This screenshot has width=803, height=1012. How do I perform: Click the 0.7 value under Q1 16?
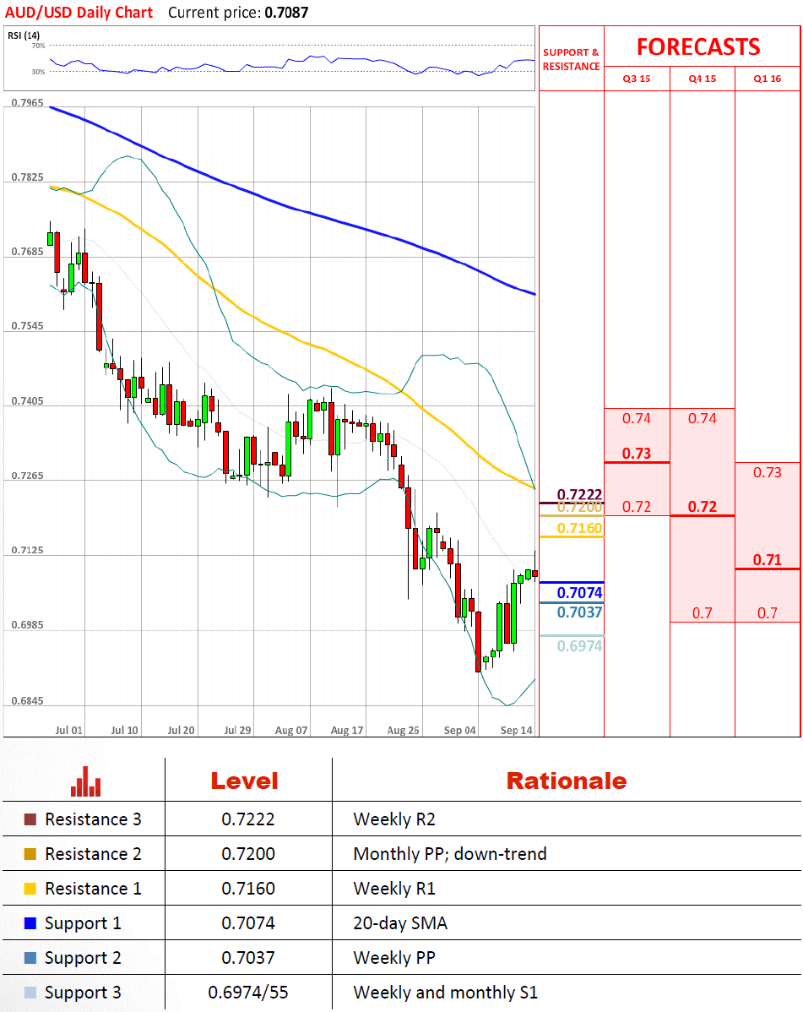click(768, 613)
